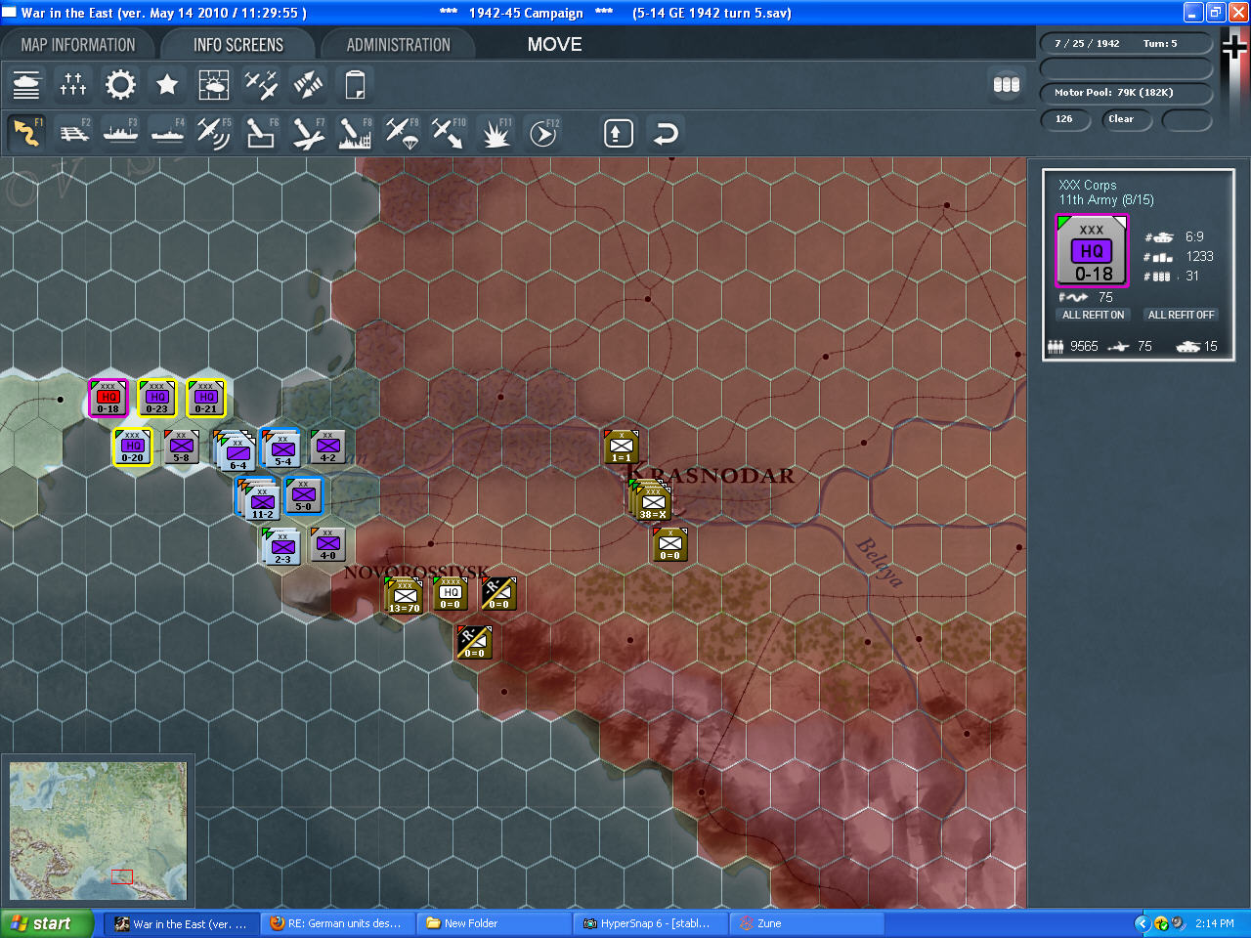Select the 5-8 infantry division counter
The image size is (1251, 938).
(182, 447)
